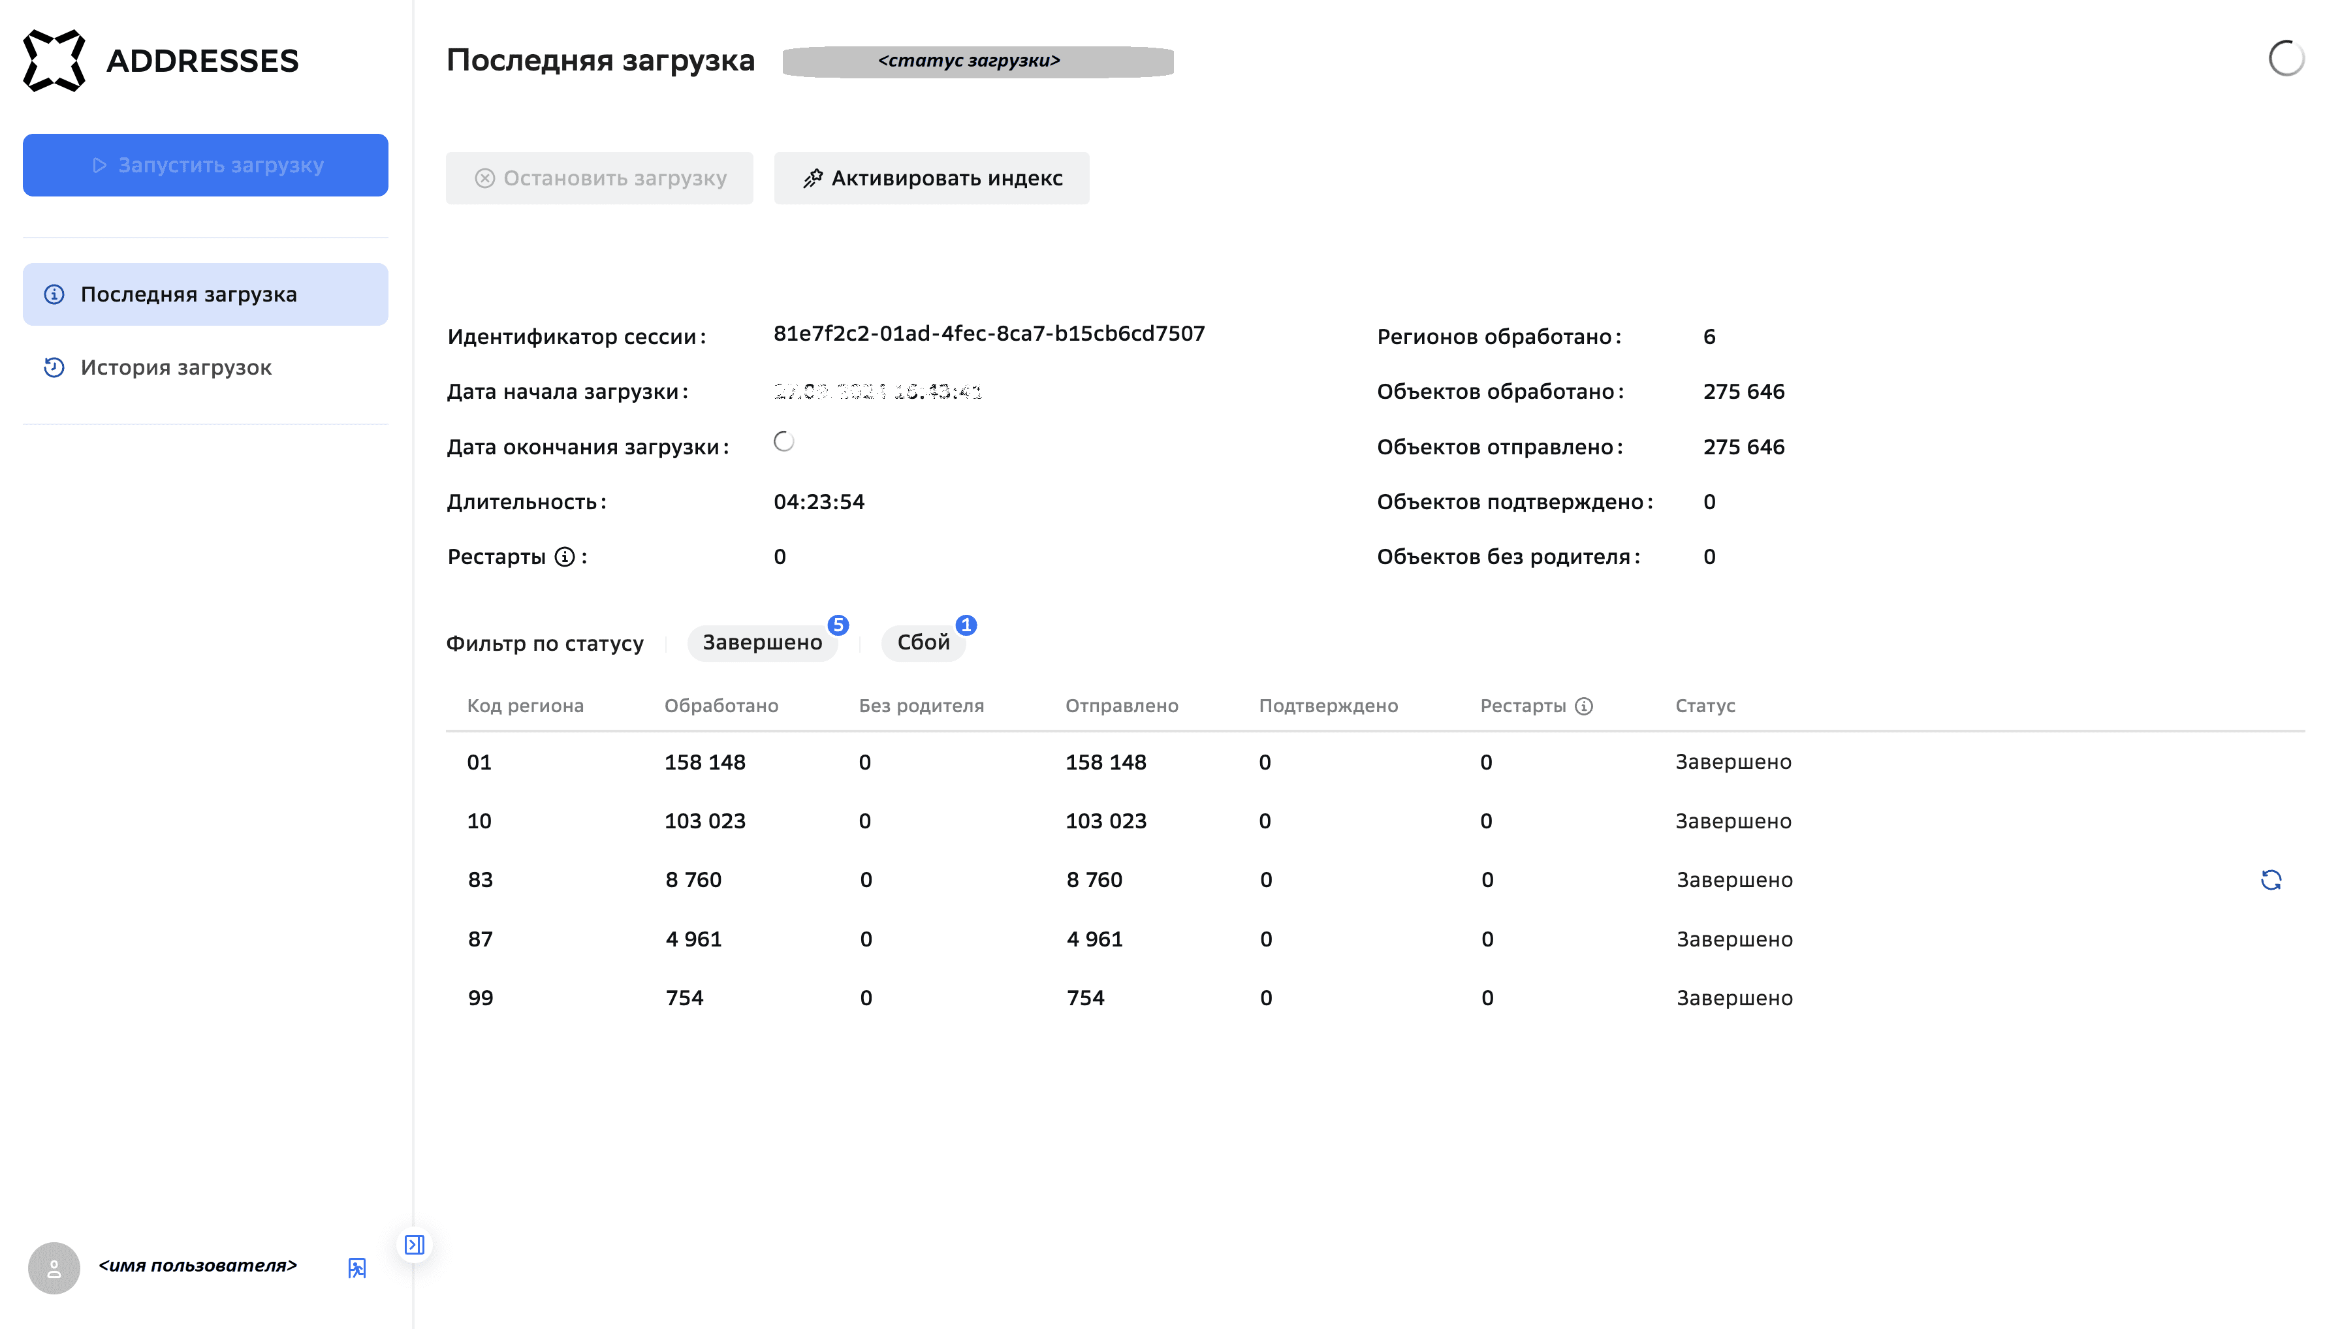This screenshot has height=1329, width=2340.
Task: Click the user avatar icon
Action: tap(54, 1268)
